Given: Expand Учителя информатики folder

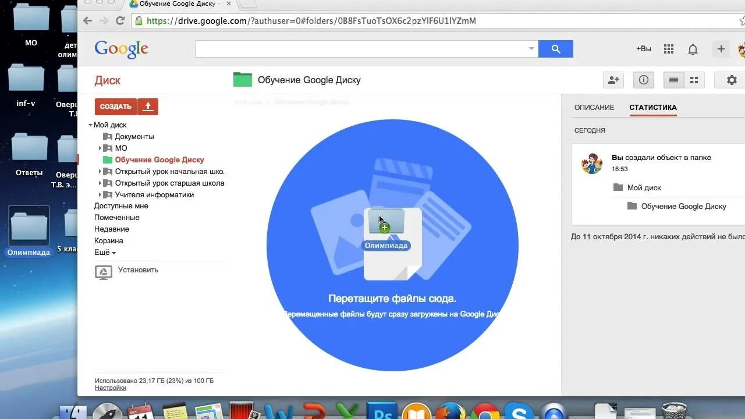Looking at the screenshot, I should pos(100,195).
